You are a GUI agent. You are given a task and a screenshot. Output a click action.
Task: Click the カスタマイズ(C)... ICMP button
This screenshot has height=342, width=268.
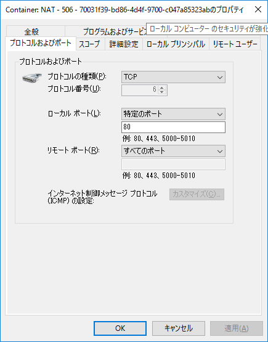197,194
